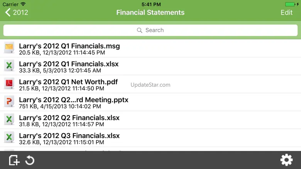Open Larry's 2012 Q1 Financials.msg

point(69,49)
